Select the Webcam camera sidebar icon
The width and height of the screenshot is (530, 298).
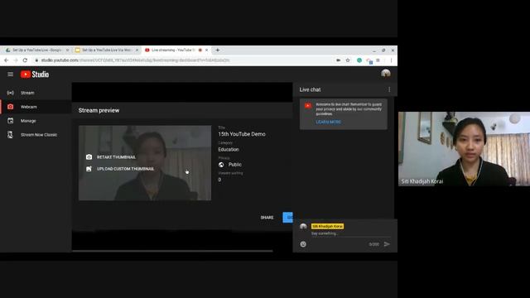click(11, 107)
